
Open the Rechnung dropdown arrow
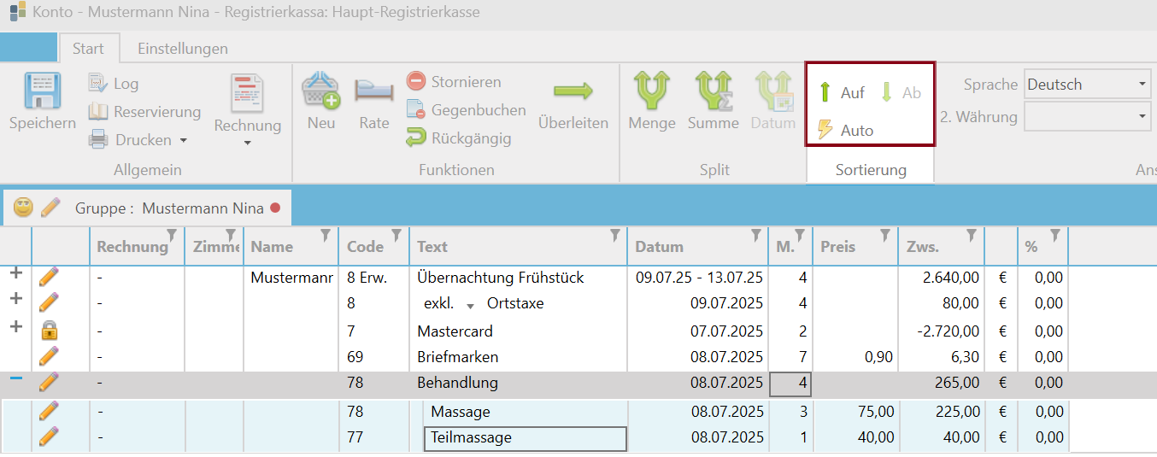click(x=248, y=144)
